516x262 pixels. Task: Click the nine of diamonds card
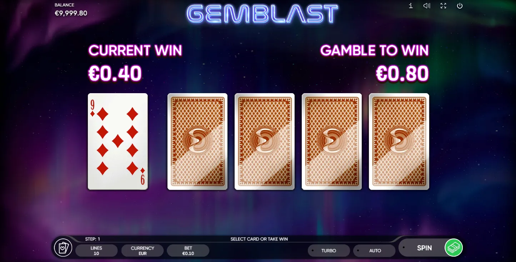point(118,141)
